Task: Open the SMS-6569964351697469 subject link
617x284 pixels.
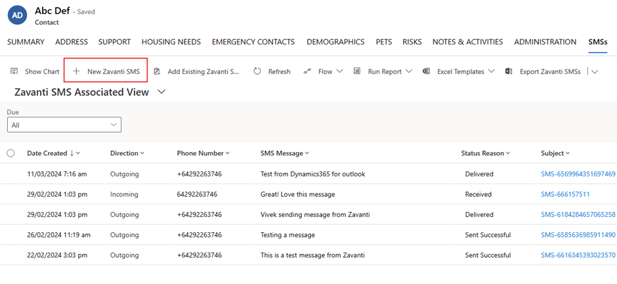Action: point(578,174)
